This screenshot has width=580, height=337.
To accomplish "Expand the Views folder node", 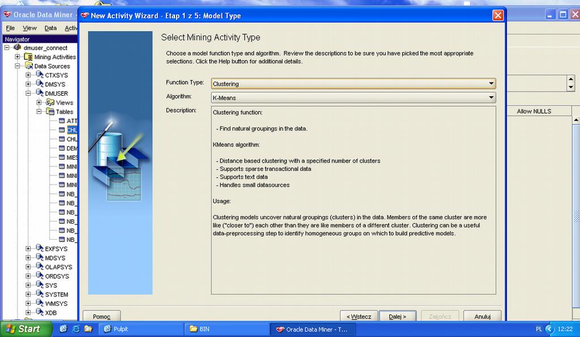I will pyautogui.click(x=39, y=103).
